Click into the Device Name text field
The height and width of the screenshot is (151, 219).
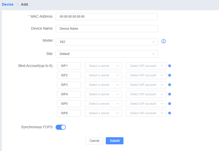point(107,29)
